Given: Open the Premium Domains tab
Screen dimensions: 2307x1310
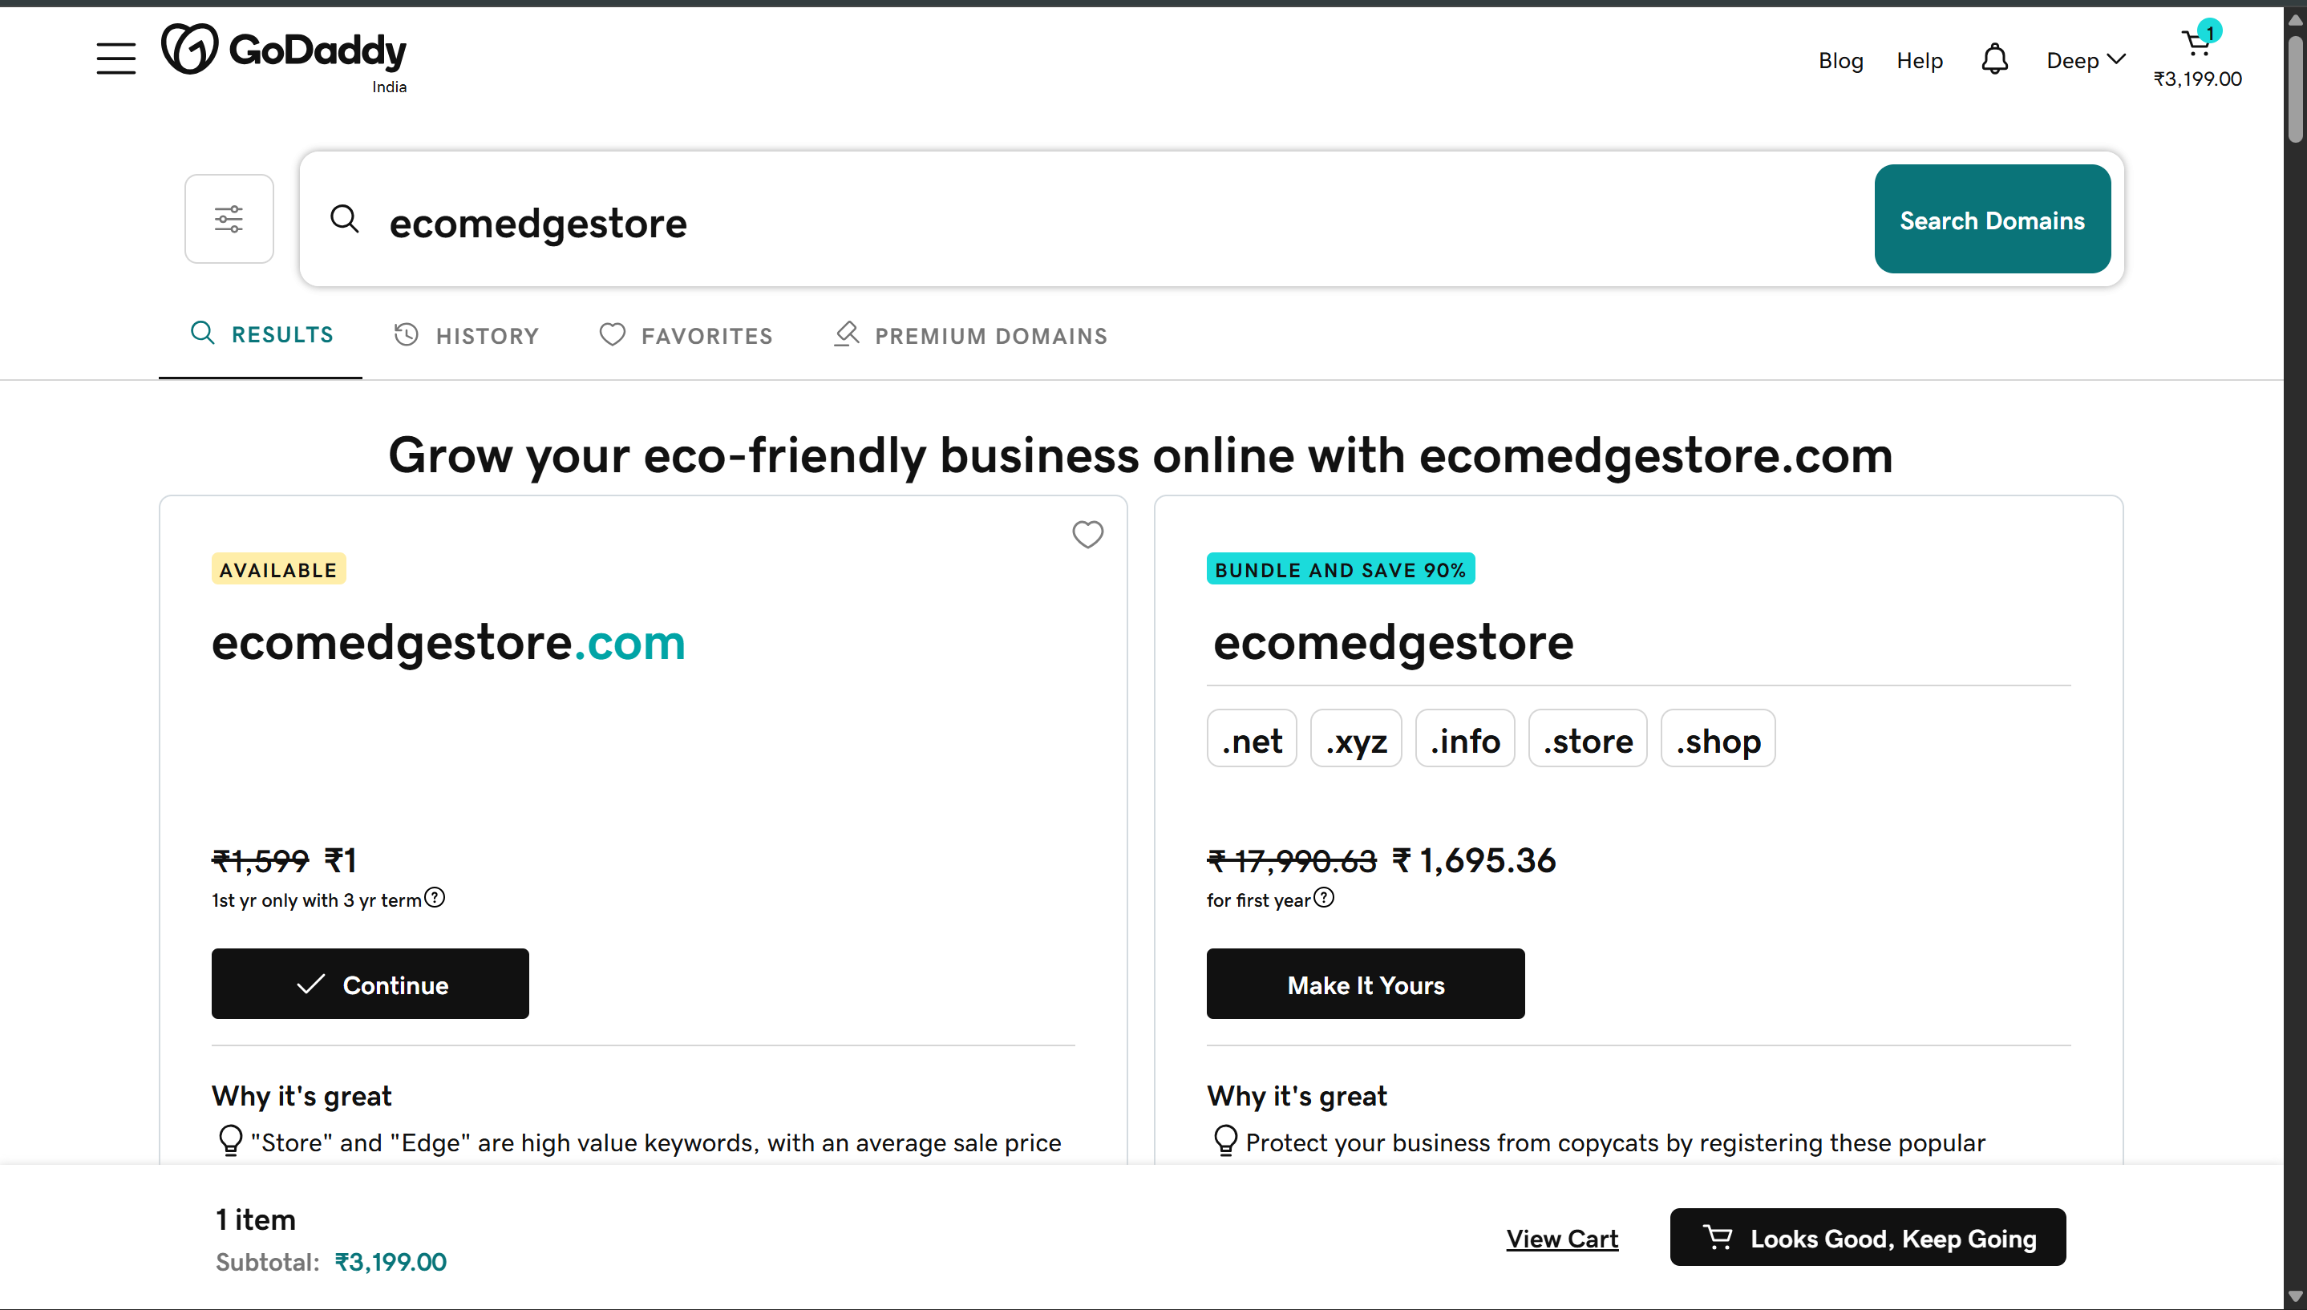Looking at the screenshot, I should [969, 334].
